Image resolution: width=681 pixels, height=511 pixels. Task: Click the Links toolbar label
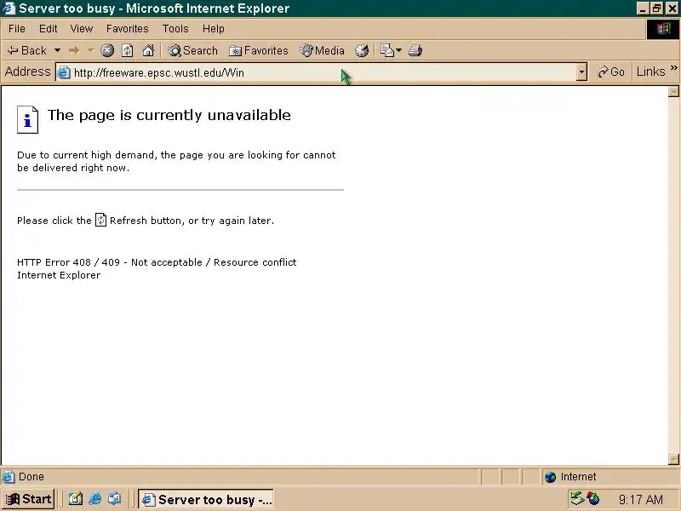click(650, 72)
